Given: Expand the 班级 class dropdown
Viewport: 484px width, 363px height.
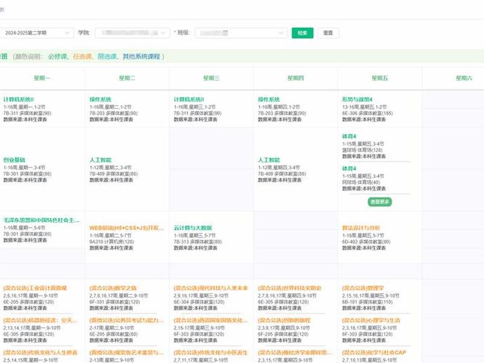Looking at the screenshot, I should (x=241, y=33).
